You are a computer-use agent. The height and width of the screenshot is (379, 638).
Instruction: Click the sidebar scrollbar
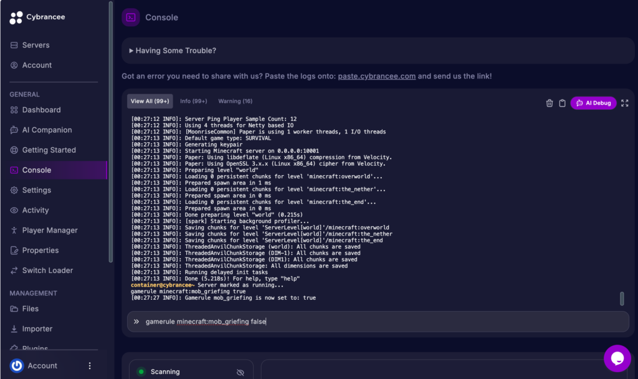point(111,132)
